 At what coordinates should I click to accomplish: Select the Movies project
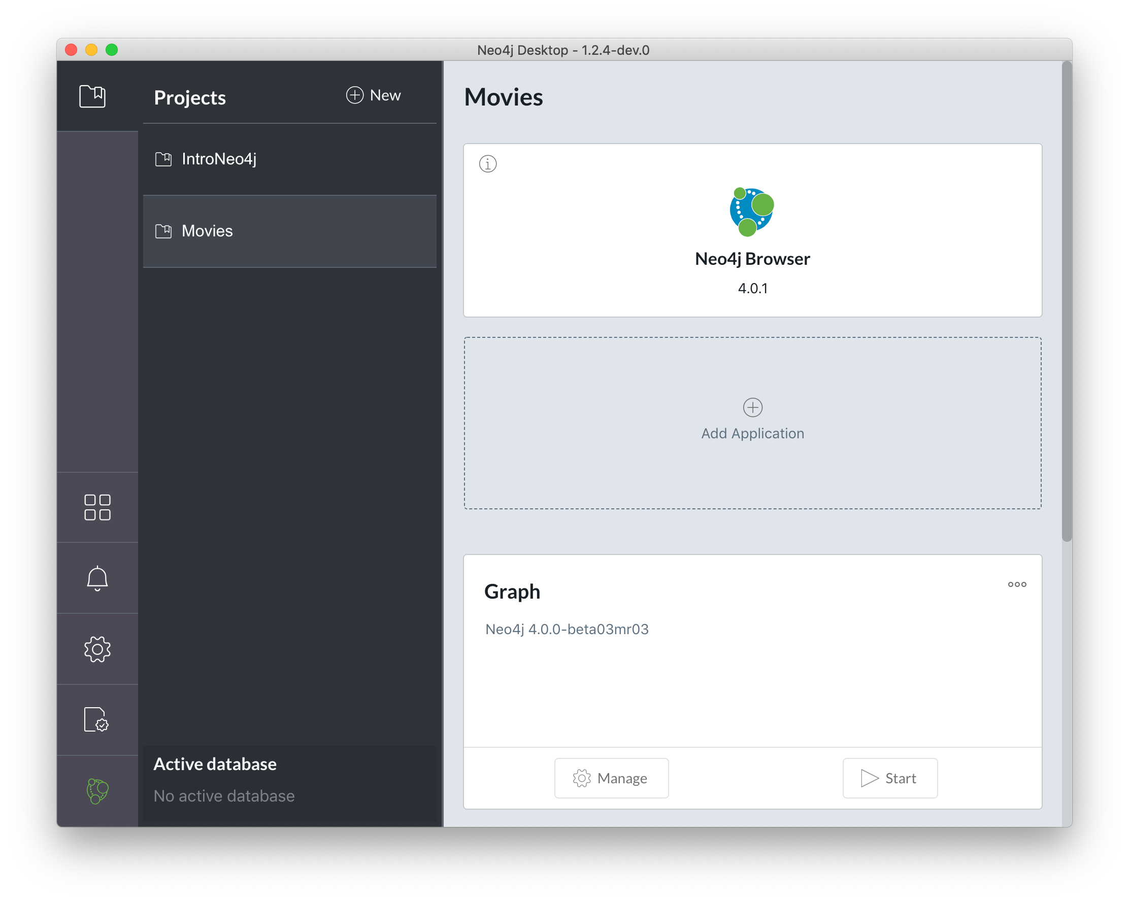click(207, 231)
